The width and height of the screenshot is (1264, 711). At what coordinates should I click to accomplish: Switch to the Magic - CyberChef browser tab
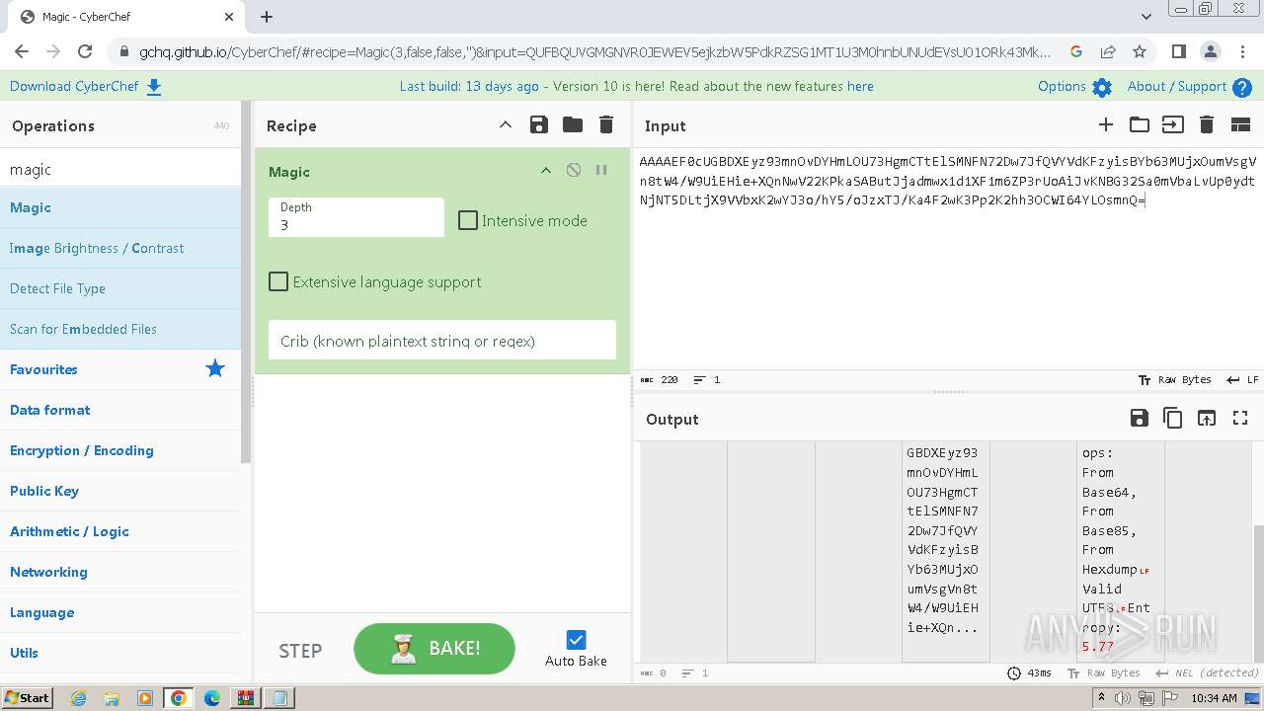[x=126, y=17]
